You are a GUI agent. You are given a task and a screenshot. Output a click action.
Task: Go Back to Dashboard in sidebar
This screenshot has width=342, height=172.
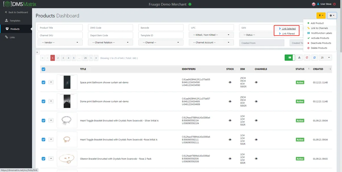[17, 12]
